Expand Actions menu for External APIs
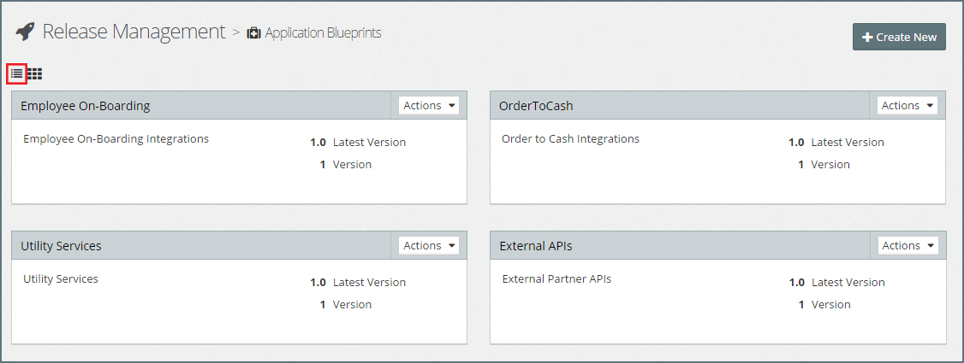The image size is (964, 363). [907, 246]
